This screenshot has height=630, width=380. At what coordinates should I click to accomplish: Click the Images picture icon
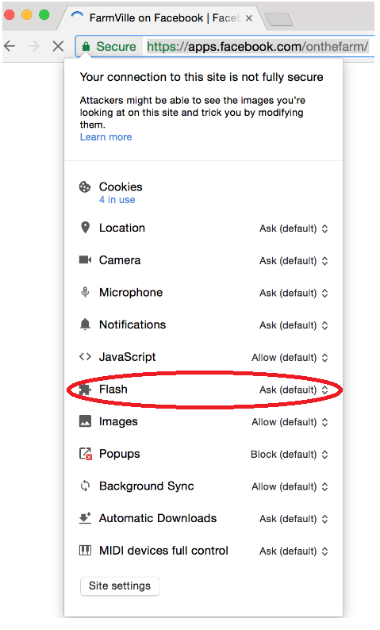[85, 421]
